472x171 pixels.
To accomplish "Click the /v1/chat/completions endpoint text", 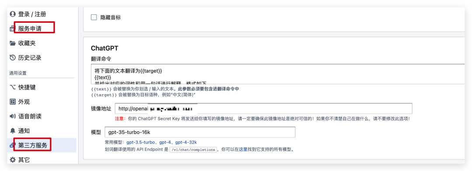I will [x=193, y=149].
